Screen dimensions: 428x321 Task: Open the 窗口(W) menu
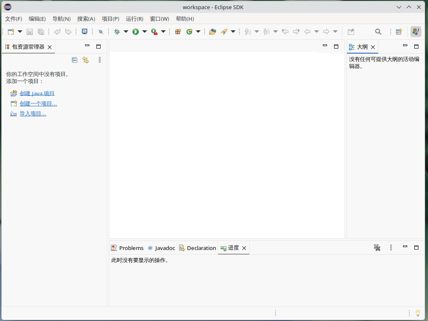pyautogui.click(x=160, y=19)
